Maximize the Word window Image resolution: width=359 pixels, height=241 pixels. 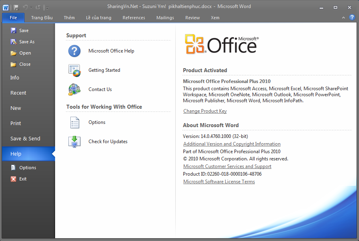[335, 8]
